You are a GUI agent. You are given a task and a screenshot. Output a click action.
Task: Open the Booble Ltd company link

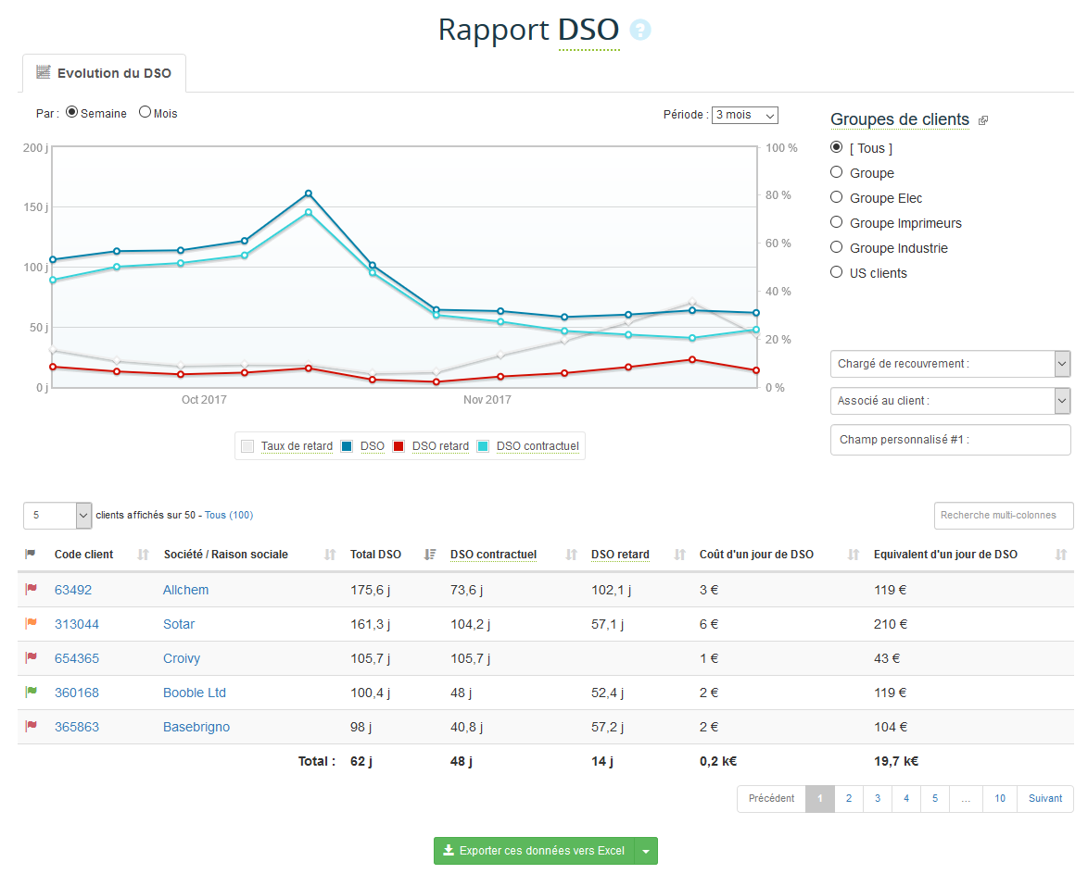coord(195,693)
